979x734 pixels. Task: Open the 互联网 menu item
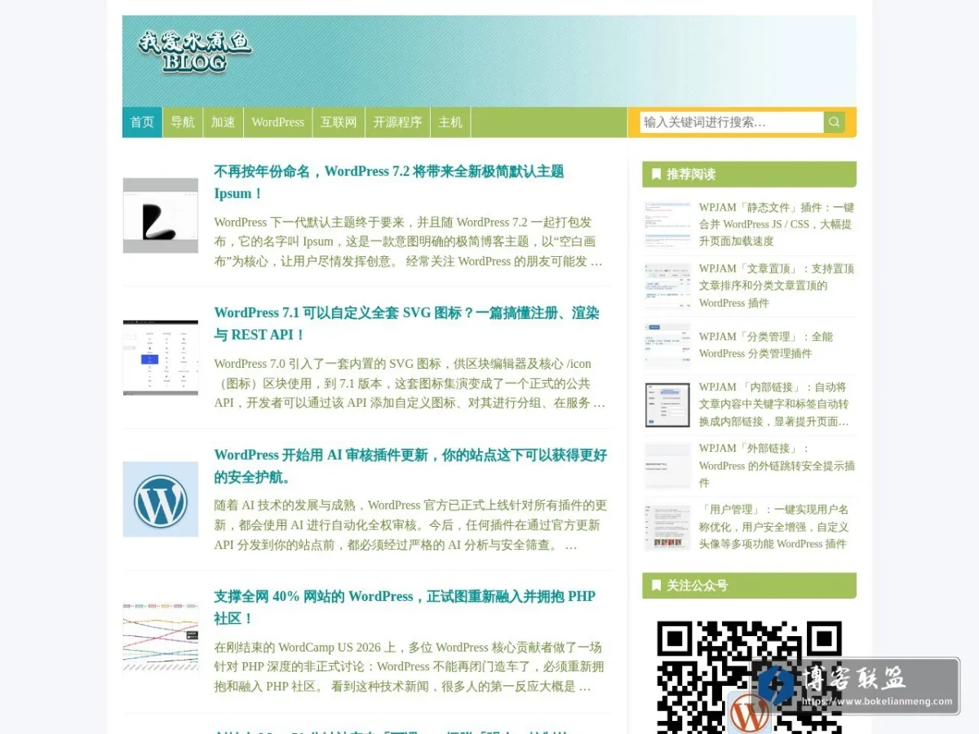click(x=339, y=122)
